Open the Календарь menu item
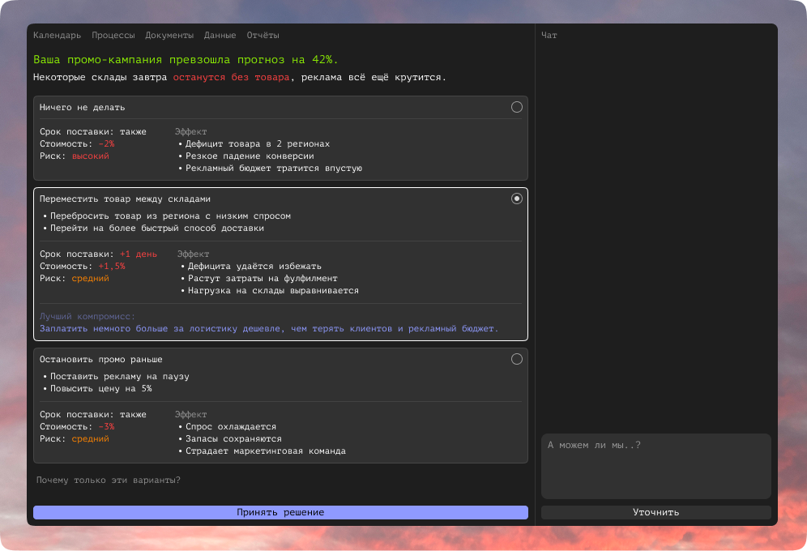Image resolution: width=807 pixels, height=551 pixels. coord(57,36)
